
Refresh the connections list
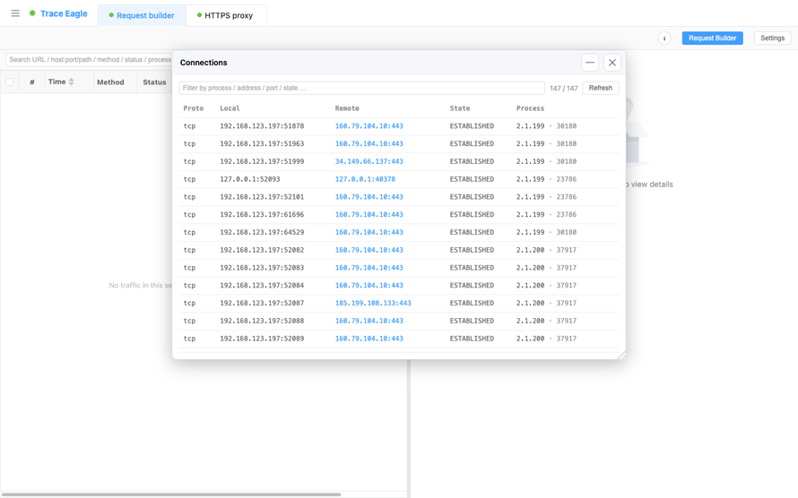point(601,88)
